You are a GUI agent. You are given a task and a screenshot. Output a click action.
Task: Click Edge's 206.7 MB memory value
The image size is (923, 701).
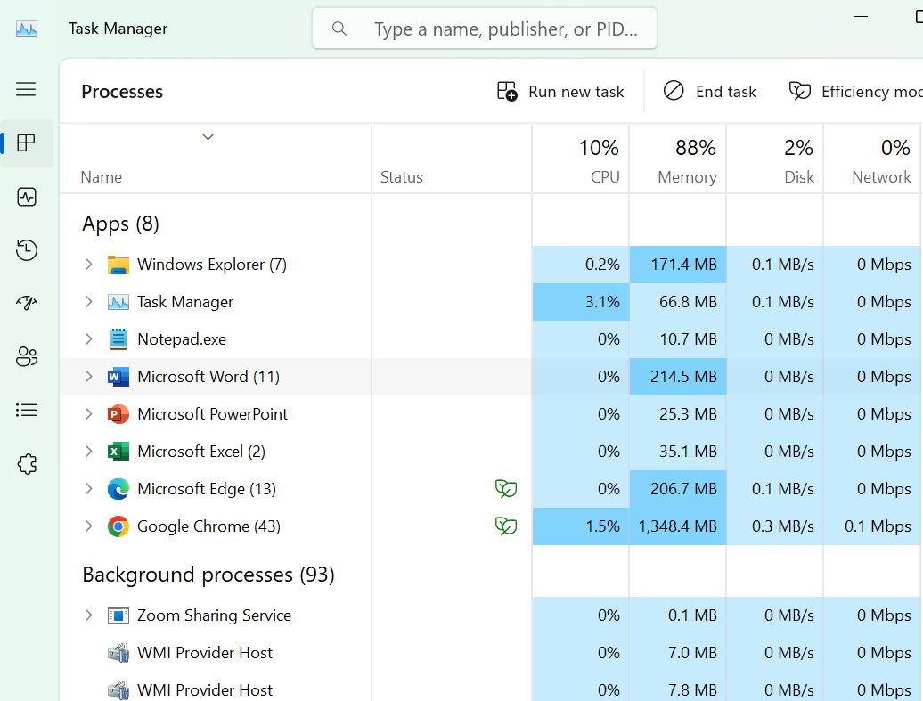point(677,488)
